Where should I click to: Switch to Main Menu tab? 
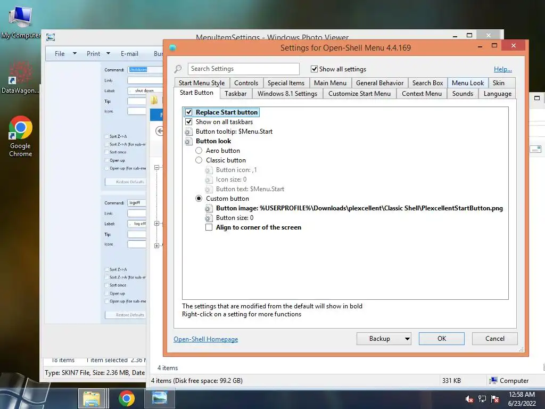pyautogui.click(x=330, y=83)
